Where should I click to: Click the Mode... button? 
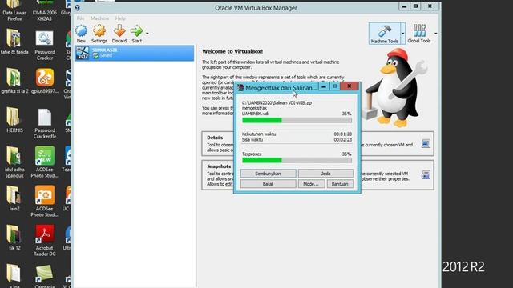coord(311,184)
